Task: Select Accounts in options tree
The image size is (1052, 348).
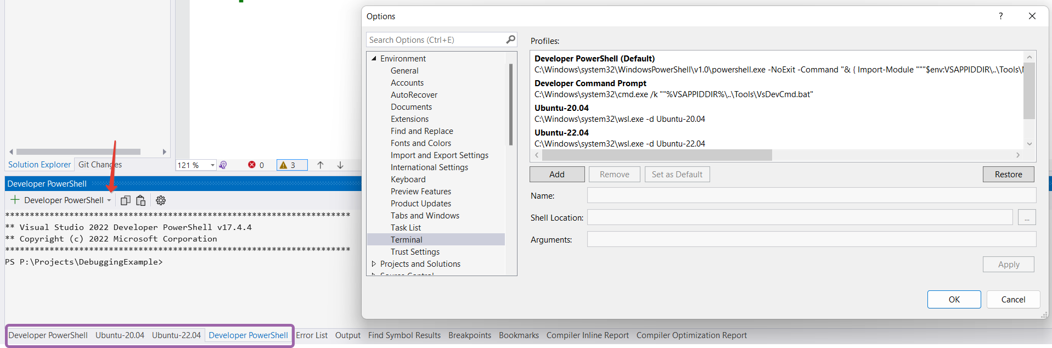Action: 407,82
